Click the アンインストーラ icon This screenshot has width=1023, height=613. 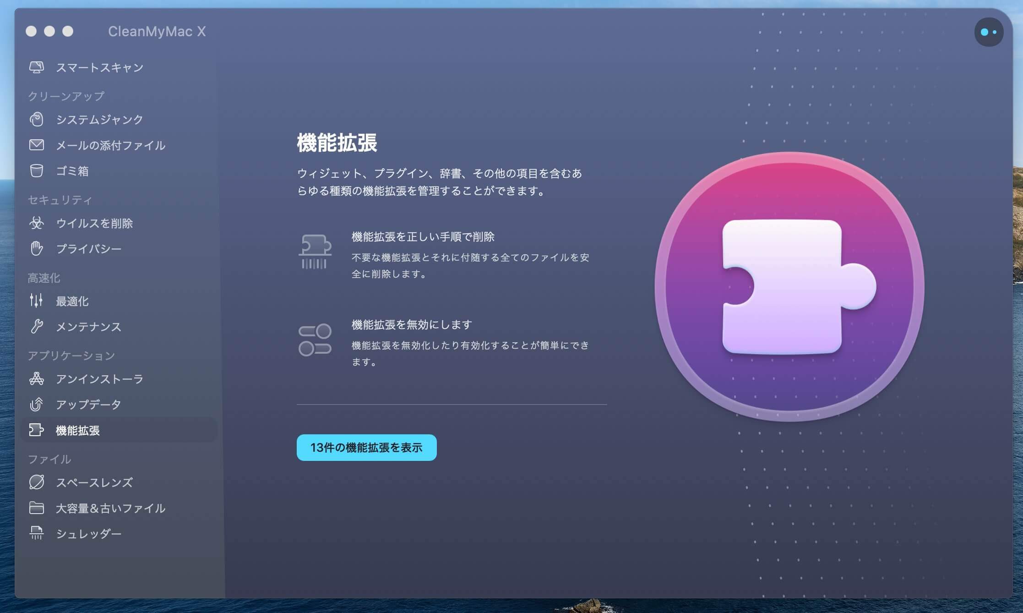37,379
